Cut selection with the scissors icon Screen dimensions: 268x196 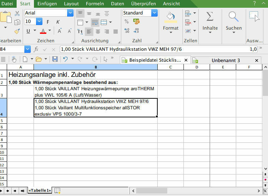[17, 13]
